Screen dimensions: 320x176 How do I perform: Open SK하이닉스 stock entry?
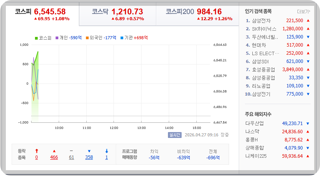pyautogui.click(x=264, y=29)
